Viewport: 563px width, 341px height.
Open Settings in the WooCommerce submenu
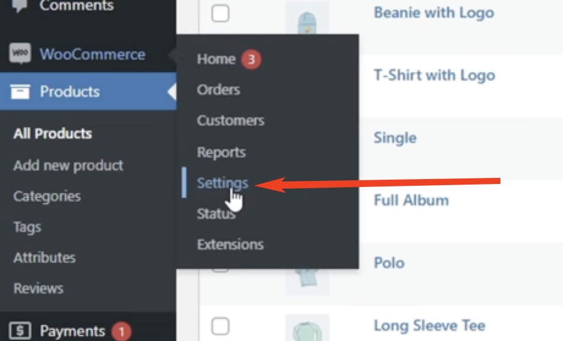(x=223, y=183)
